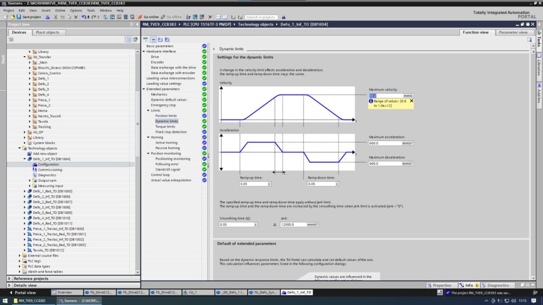This screenshot has width=543, height=305.
Task: Click the Print icon in toolbar
Action: [47, 17]
